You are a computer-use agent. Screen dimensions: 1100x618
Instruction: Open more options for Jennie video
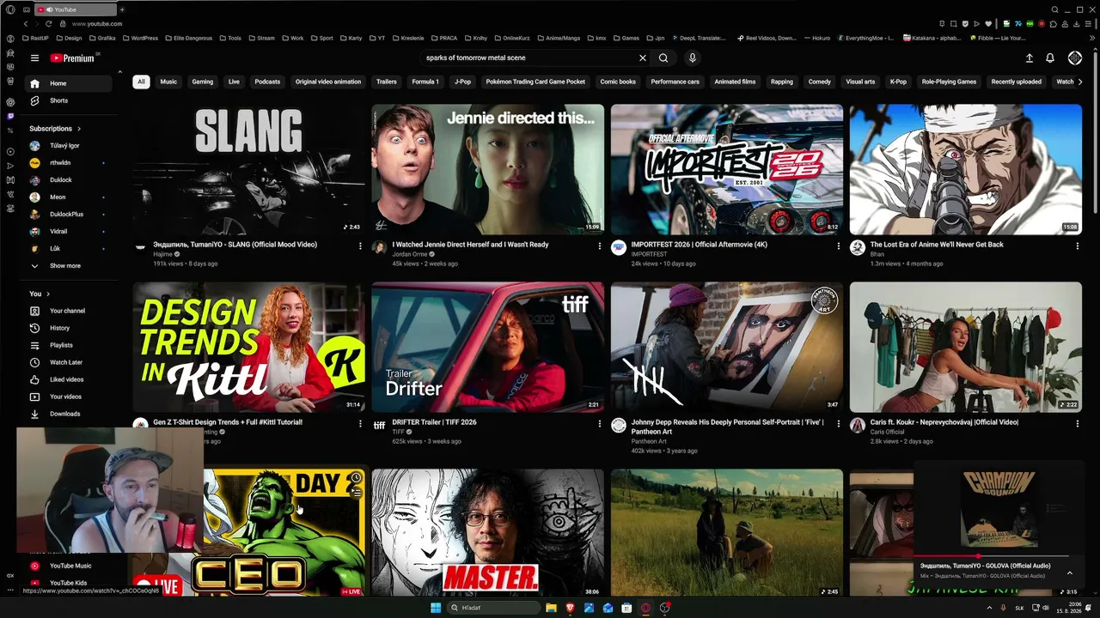tap(599, 246)
